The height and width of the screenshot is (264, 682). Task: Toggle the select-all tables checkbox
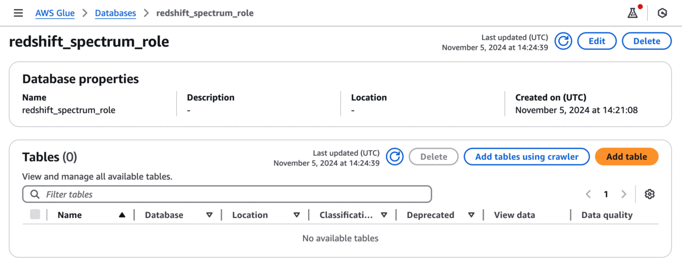(x=35, y=215)
